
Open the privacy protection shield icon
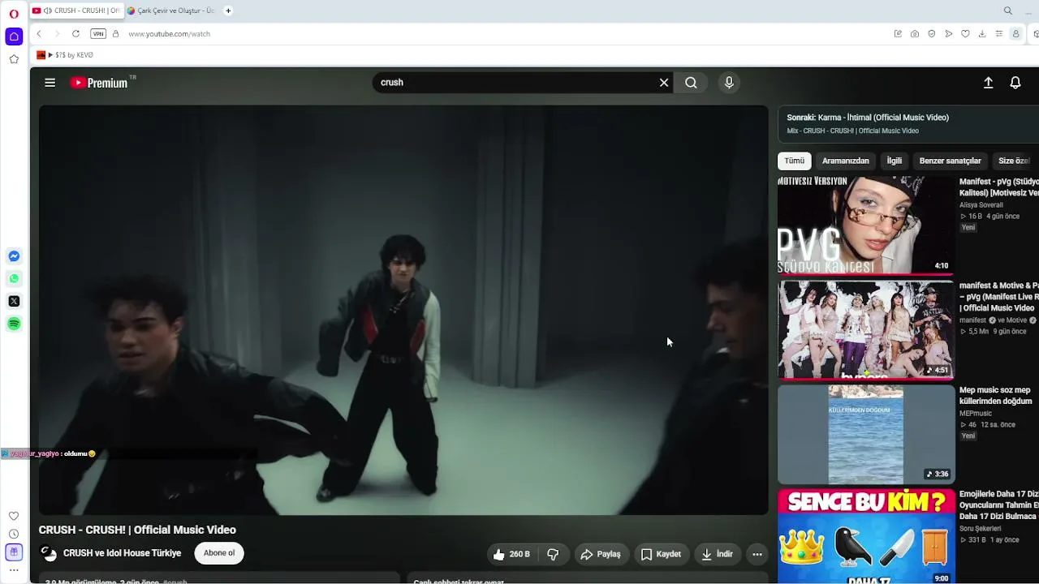pos(932,34)
